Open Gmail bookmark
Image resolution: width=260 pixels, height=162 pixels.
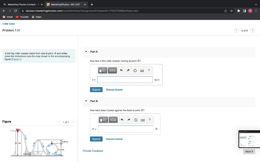click(x=8, y=17)
